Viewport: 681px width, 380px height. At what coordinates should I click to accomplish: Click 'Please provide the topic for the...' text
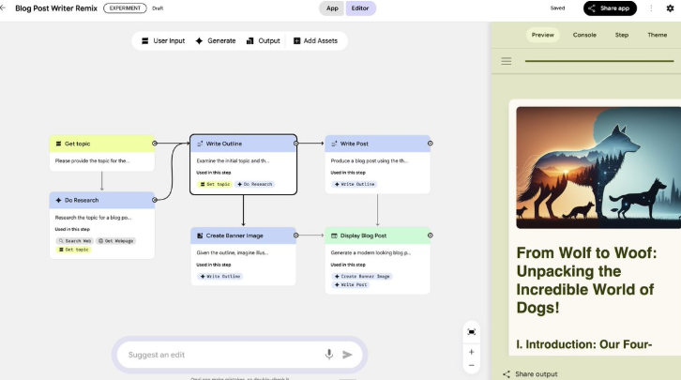click(x=92, y=160)
